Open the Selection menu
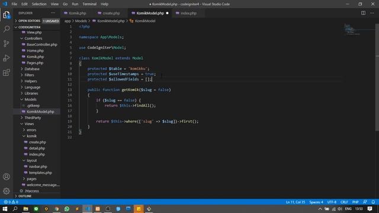This screenshot has width=379, height=213. 39,4
